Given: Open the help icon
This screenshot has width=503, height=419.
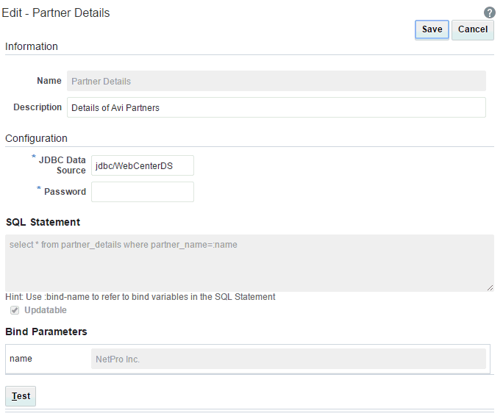Looking at the screenshot, I should (x=490, y=12).
